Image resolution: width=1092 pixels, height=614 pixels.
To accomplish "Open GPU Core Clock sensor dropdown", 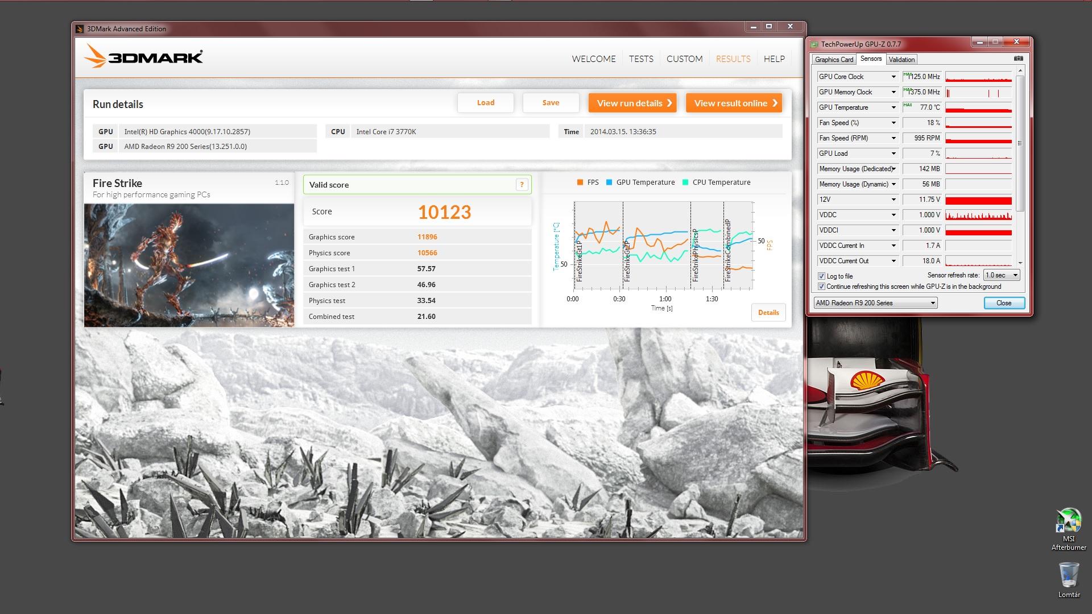I will 894,77.
